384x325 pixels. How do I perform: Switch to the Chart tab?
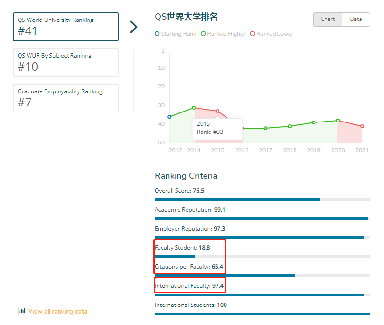327,20
